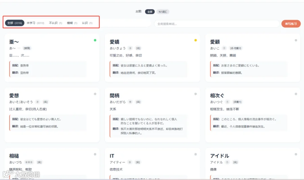
Task: Toggle status dot on IT card
Action: click(x=196, y=154)
